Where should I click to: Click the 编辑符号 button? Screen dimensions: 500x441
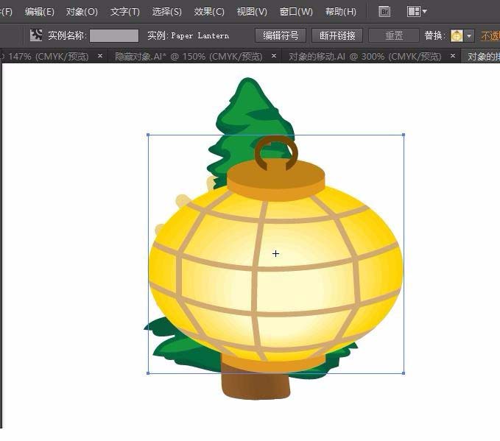click(281, 35)
